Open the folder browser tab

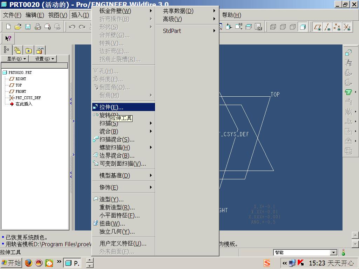click(18, 50)
